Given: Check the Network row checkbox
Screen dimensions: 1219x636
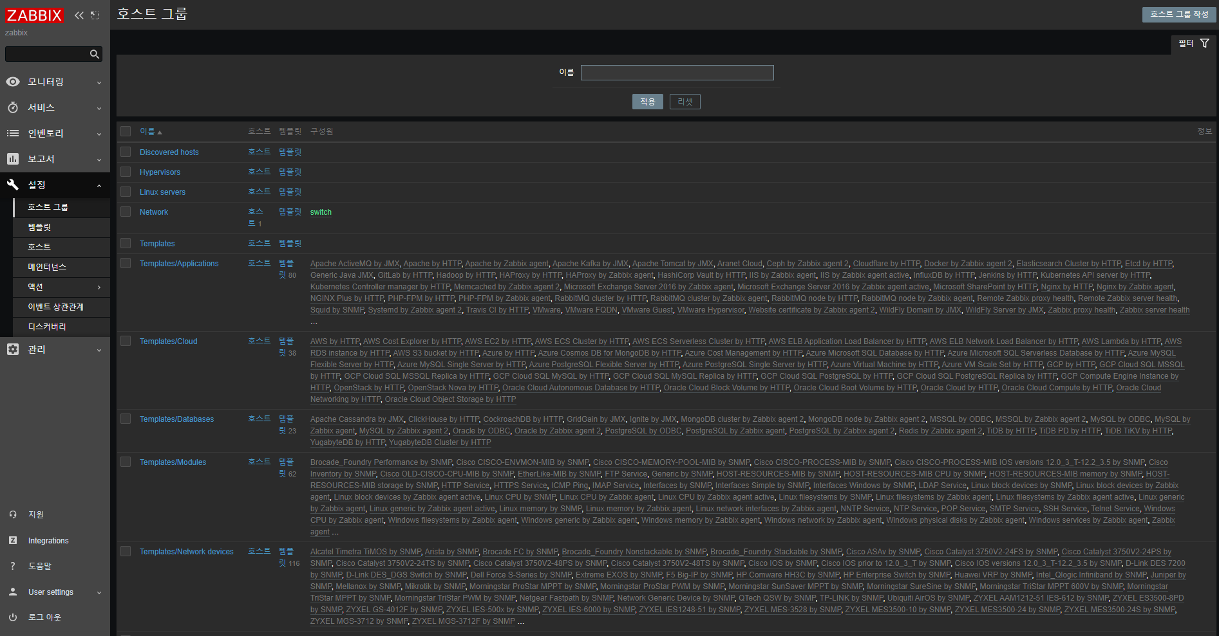Looking at the screenshot, I should [126, 212].
